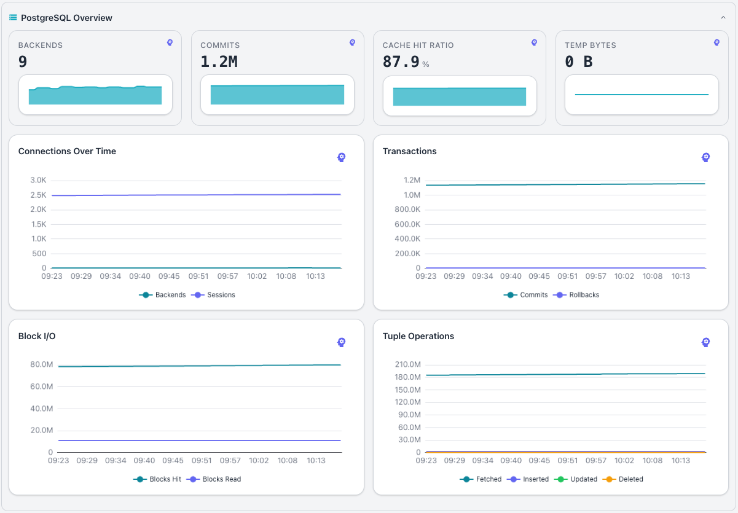Open AI insight icon on Commits card

tap(352, 42)
